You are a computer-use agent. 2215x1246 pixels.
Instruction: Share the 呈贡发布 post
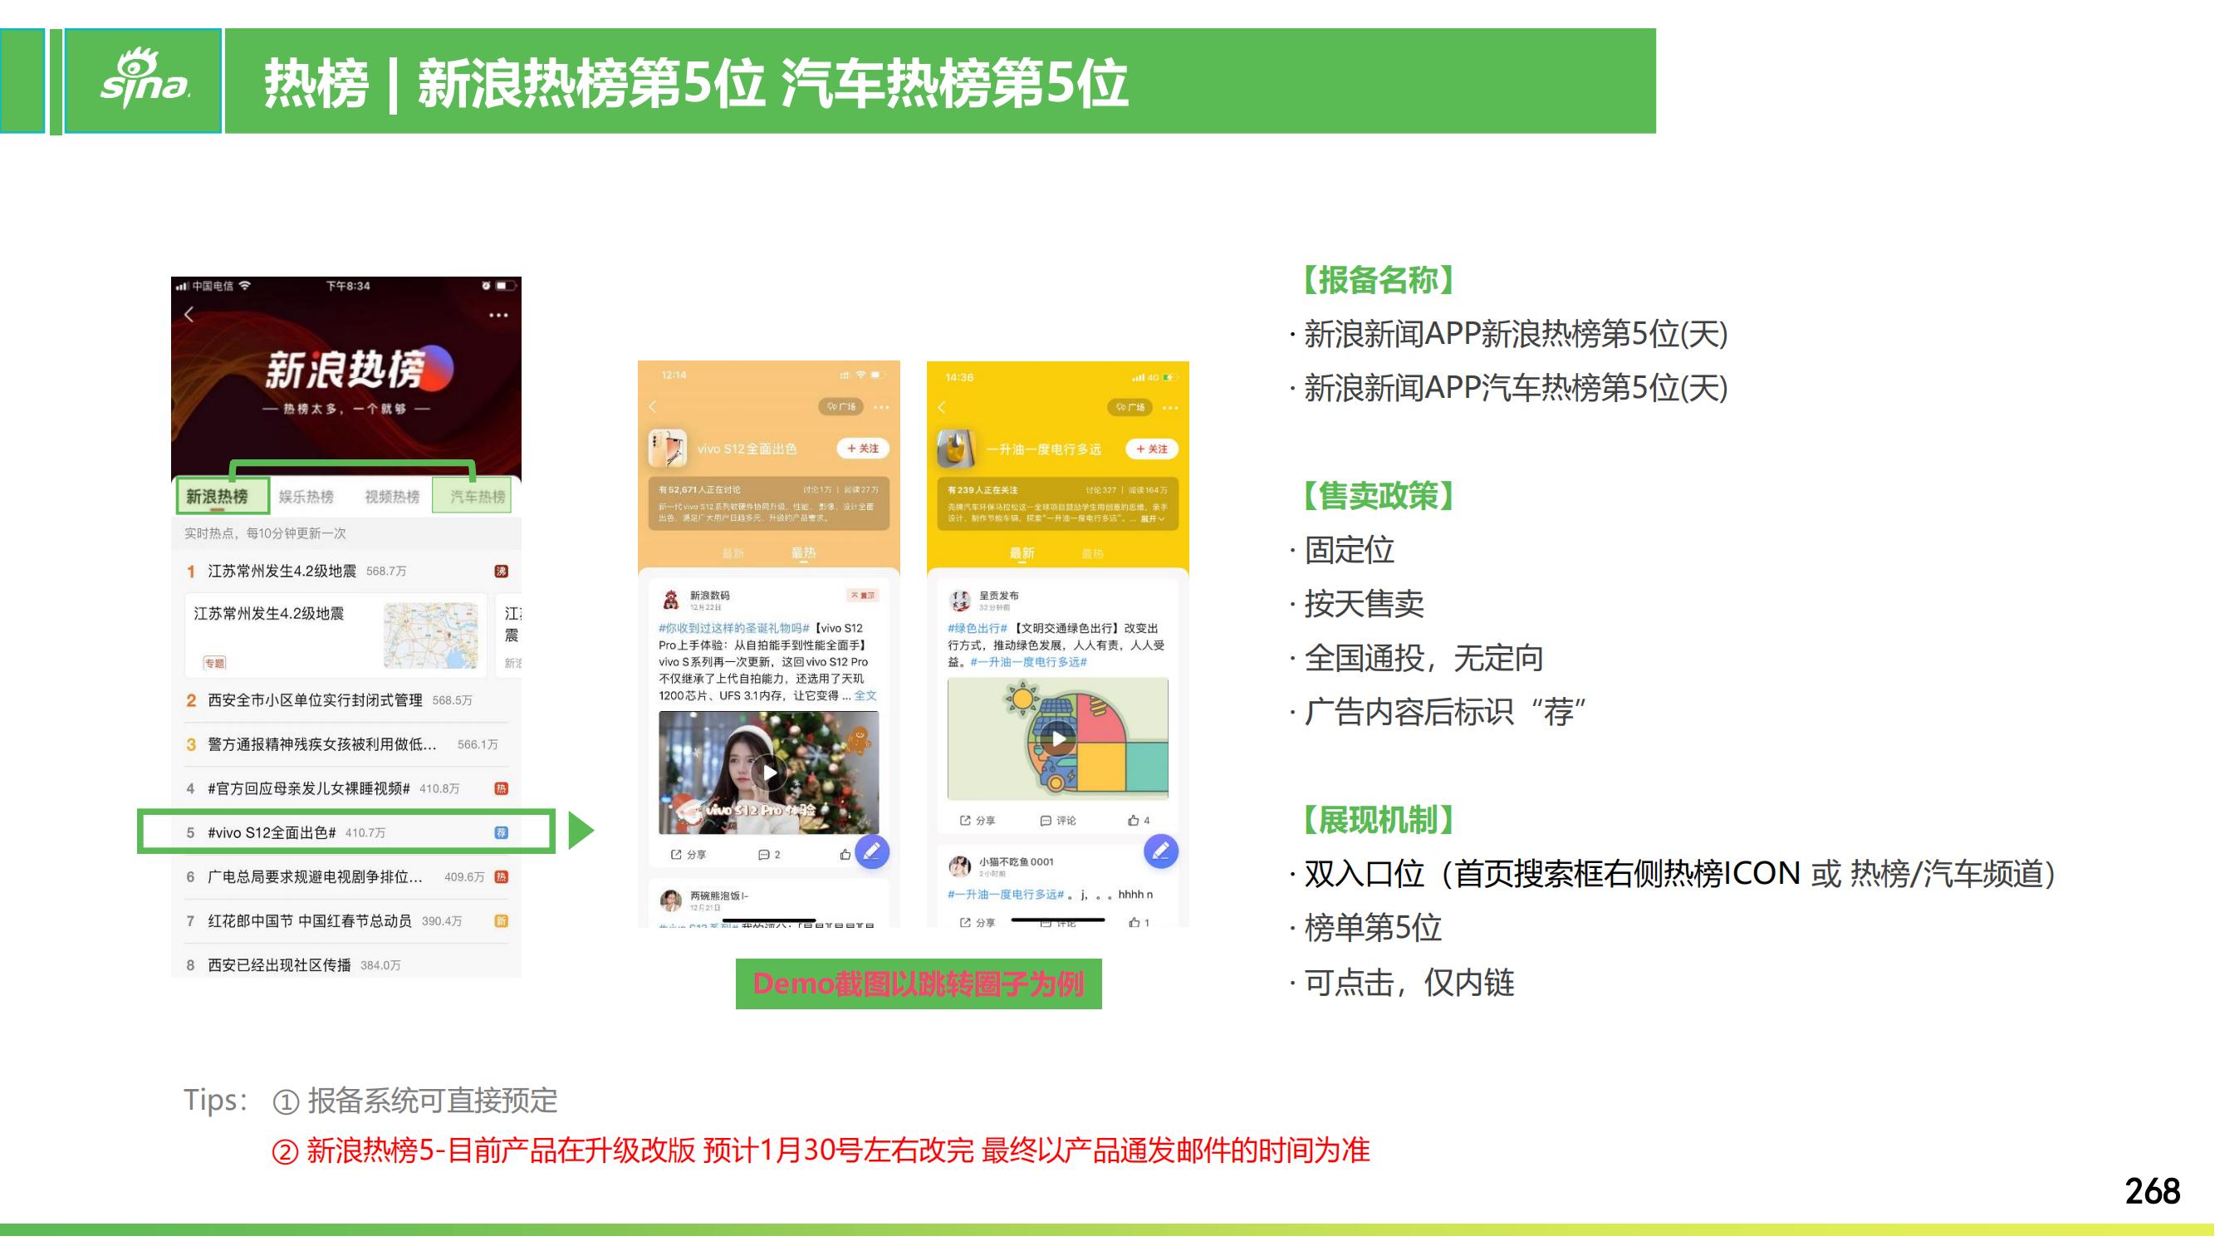(977, 821)
